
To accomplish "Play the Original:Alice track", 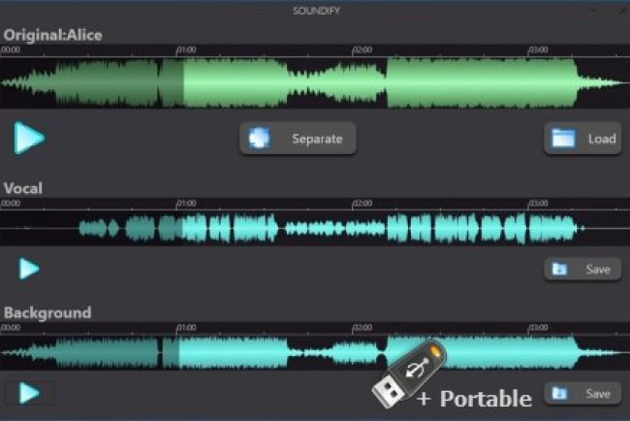I will (30, 138).
